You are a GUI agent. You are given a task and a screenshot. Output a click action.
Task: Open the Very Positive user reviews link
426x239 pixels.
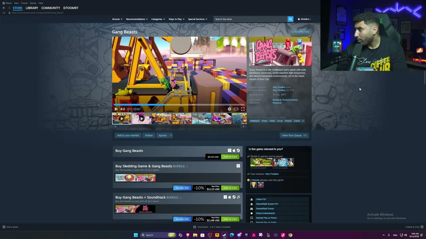tap(272, 174)
